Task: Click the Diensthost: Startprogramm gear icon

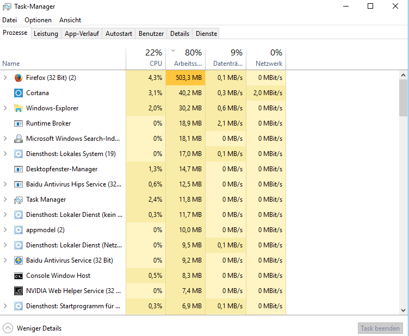Action: point(18,306)
